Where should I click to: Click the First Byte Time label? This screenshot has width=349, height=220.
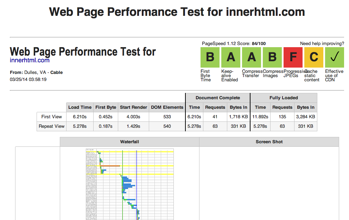tap(206, 75)
